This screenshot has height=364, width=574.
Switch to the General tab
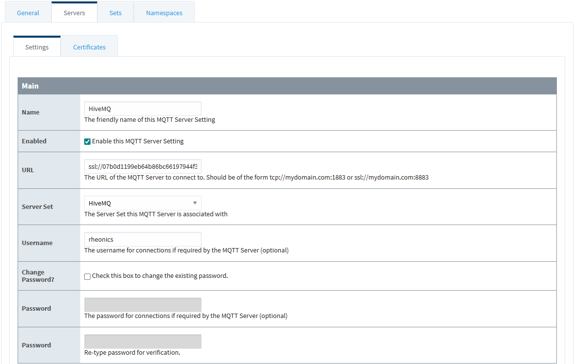tap(28, 13)
